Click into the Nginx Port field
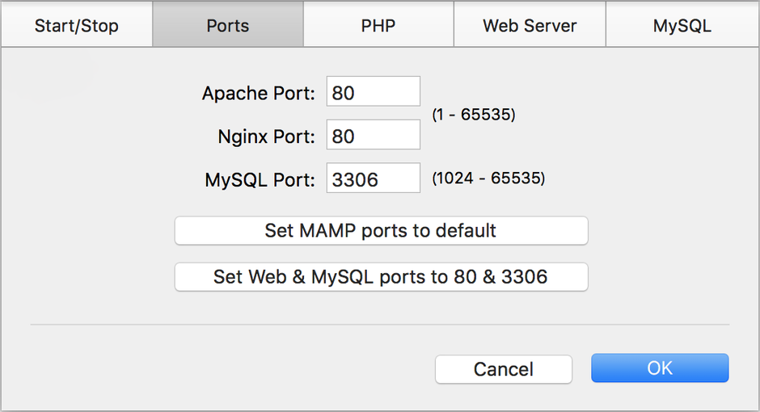 pyautogui.click(x=374, y=136)
